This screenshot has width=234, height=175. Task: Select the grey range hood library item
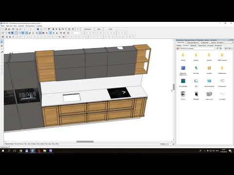point(209,94)
